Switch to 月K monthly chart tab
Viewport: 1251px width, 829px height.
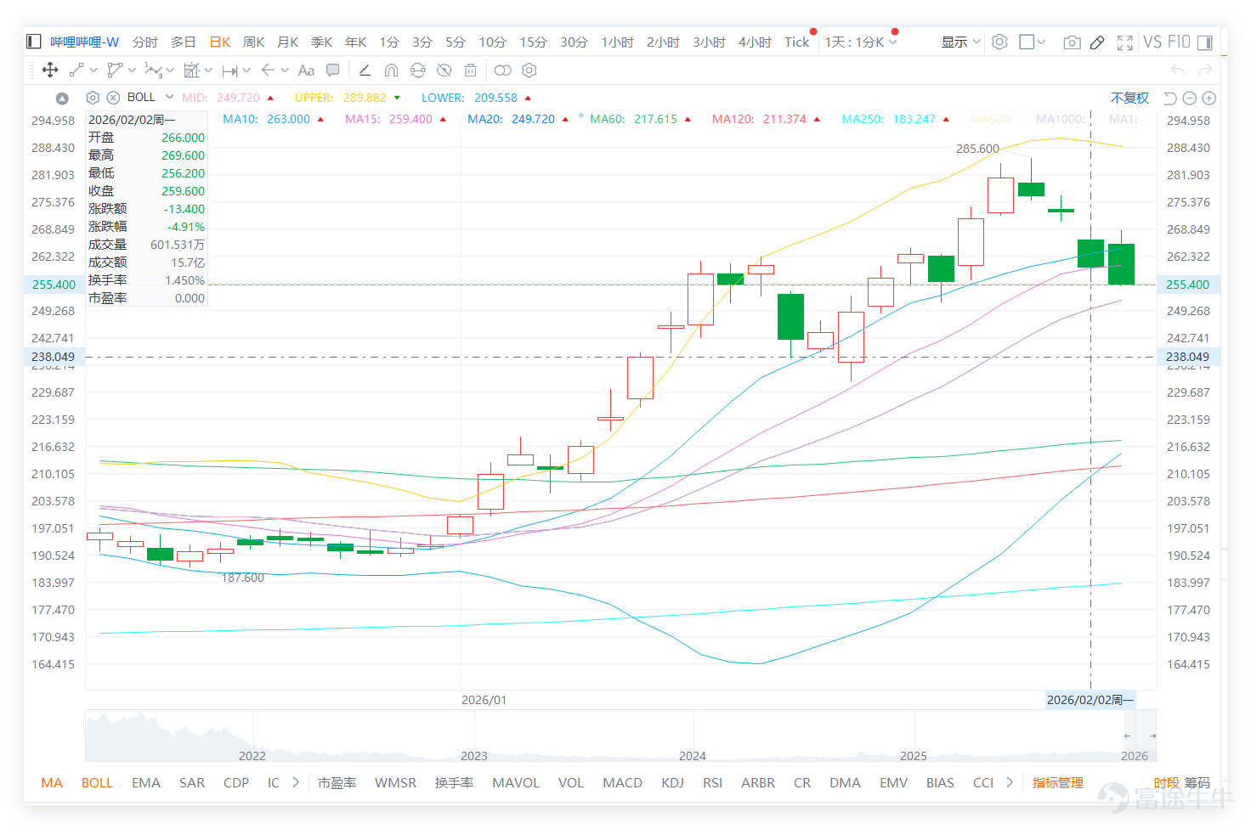tap(288, 42)
